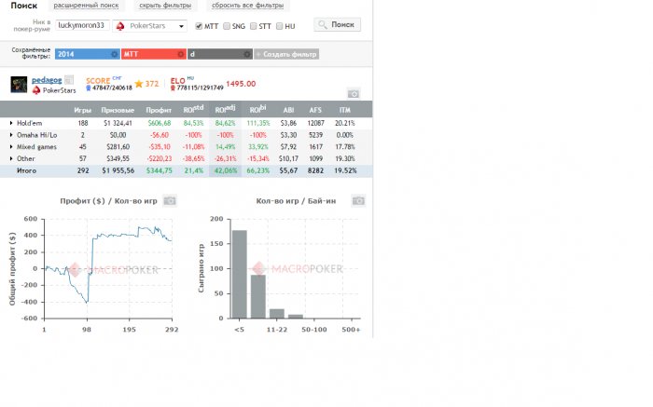The image size is (653, 407).
Task: Click the gear icon on the MTT filter
Action: (x=180, y=54)
